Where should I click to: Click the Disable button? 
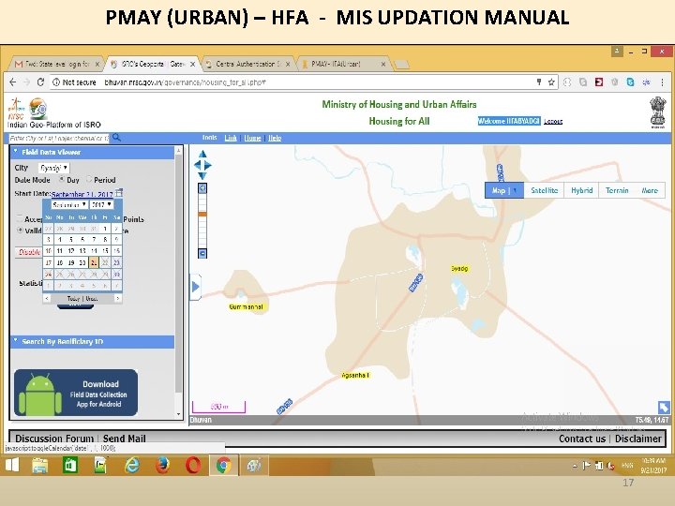pos(29,252)
